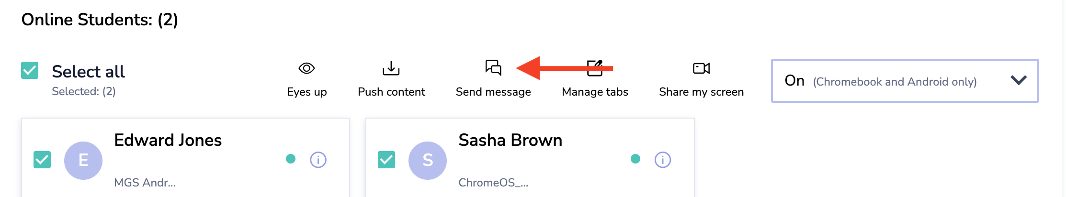This screenshot has height=197, width=1066.
Task: Click the Eyes up eye icon
Action: 306,68
